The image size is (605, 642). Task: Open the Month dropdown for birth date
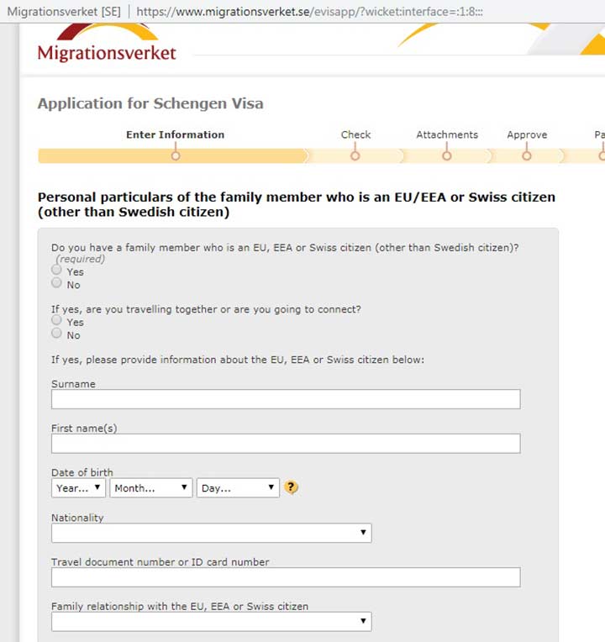pyautogui.click(x=151, y=487)
